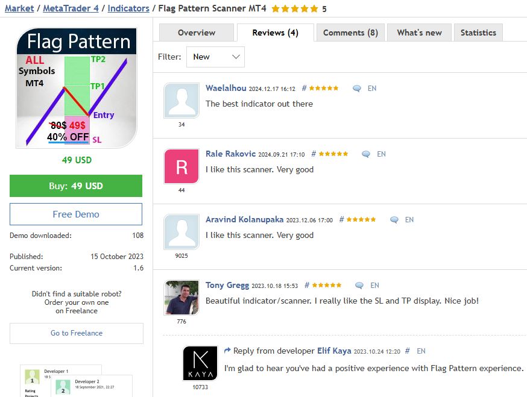The image size is (527, 397).
Task: Click the comment bubble icon on Tony Gregg's review
Action: point(359,286)
